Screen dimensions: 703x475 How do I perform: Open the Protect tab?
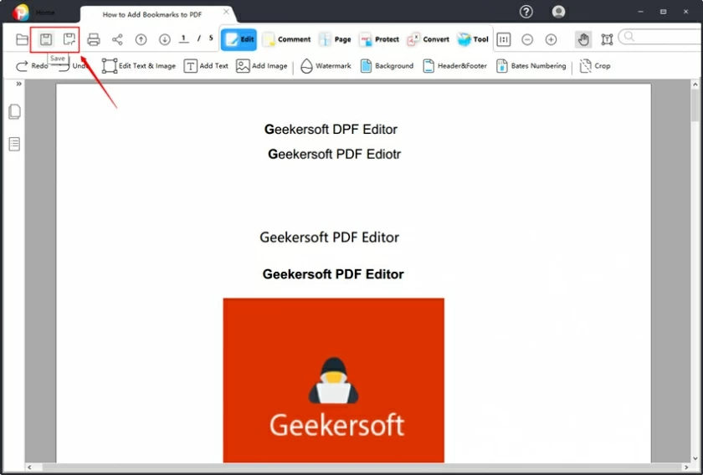(x=378, y=39)
